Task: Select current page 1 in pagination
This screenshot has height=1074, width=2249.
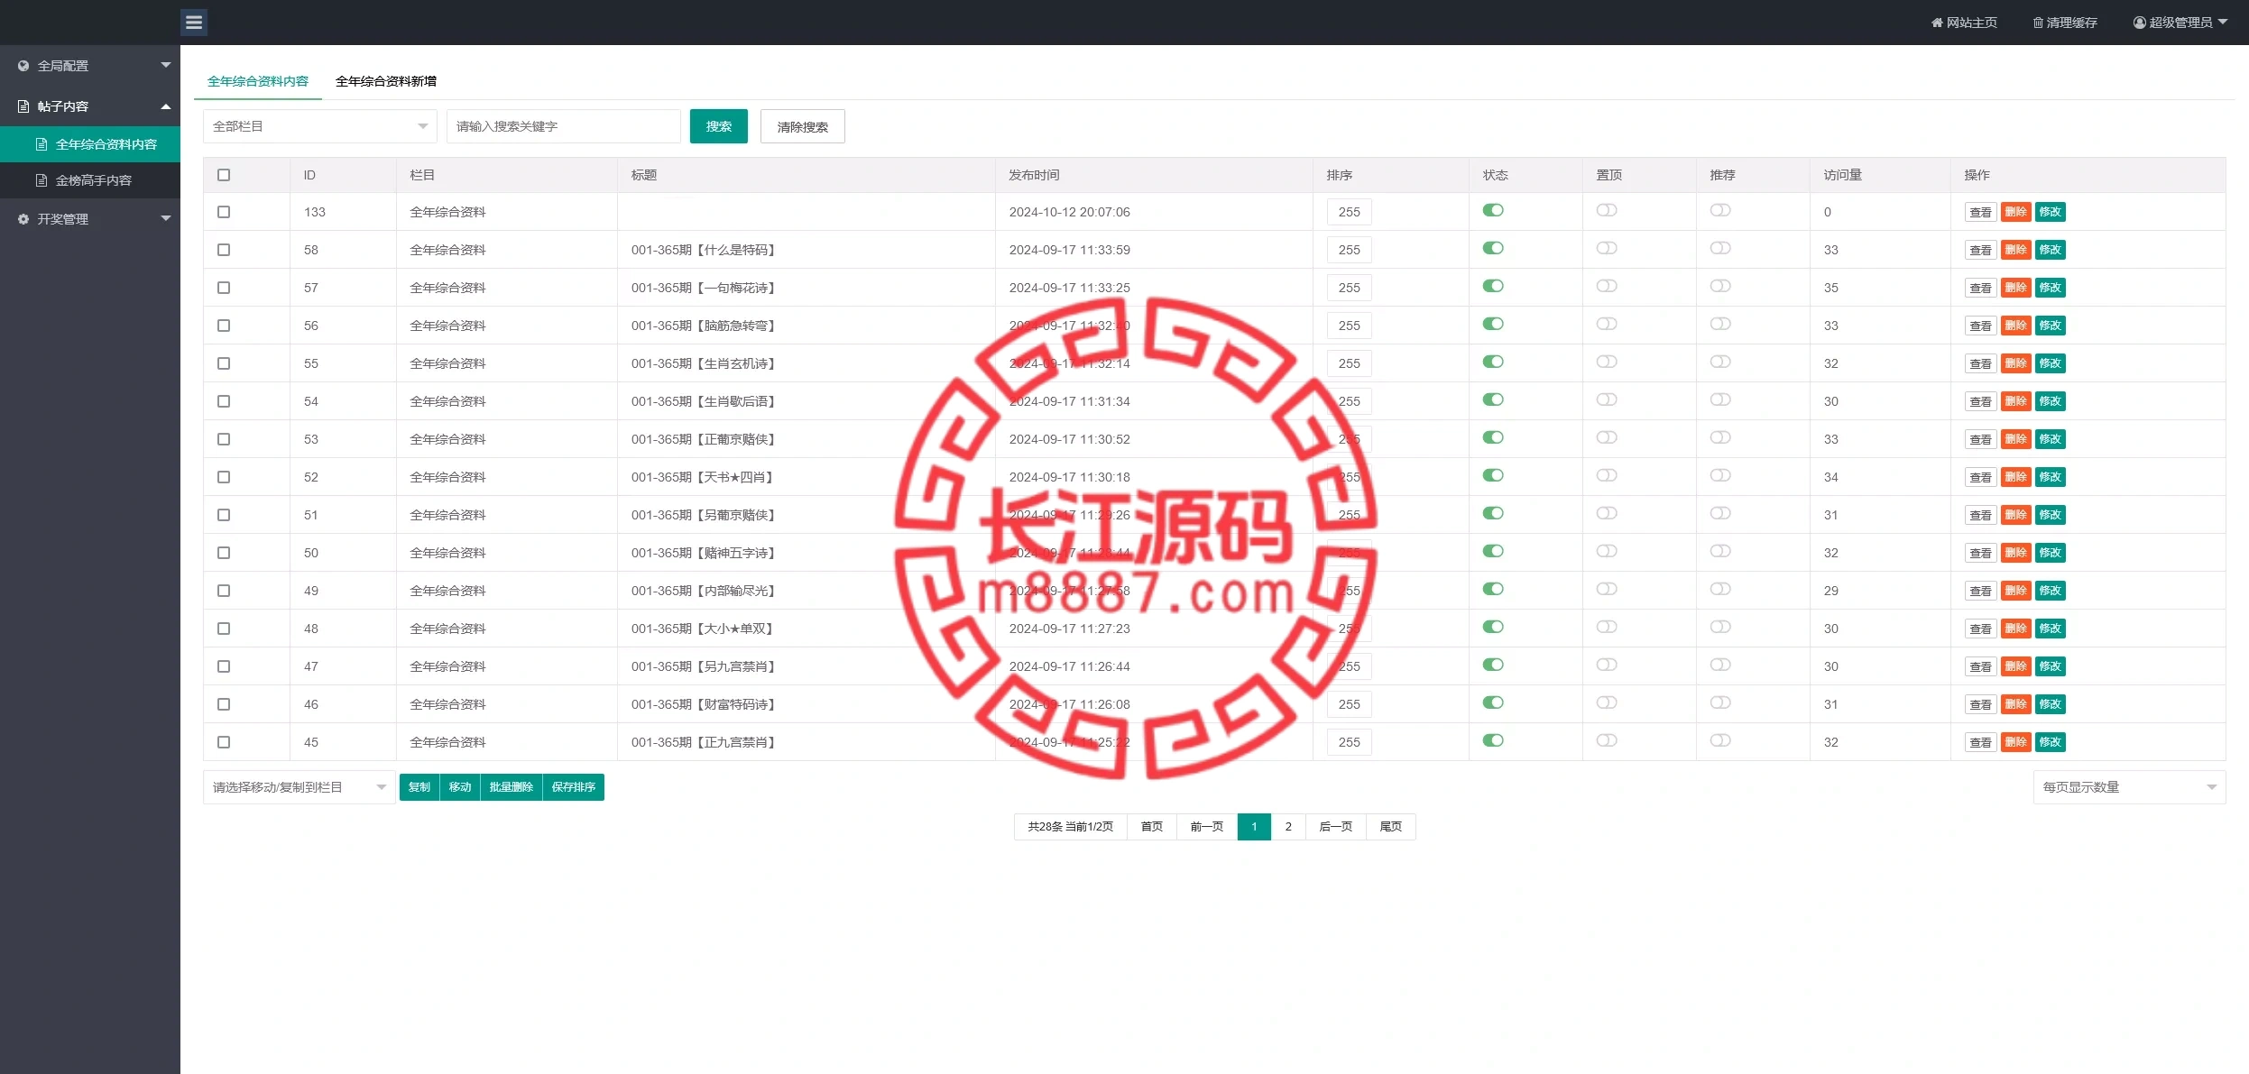Action: pyautogui.click(x=1254, y=827)
